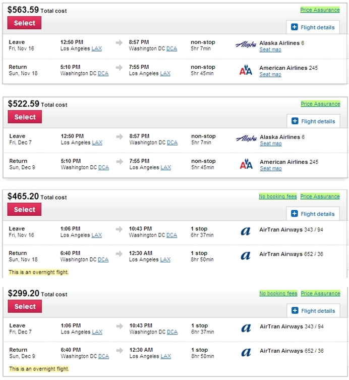
Task: Click American Airlines logo on Dec 9 return
Action: [246, 164]
